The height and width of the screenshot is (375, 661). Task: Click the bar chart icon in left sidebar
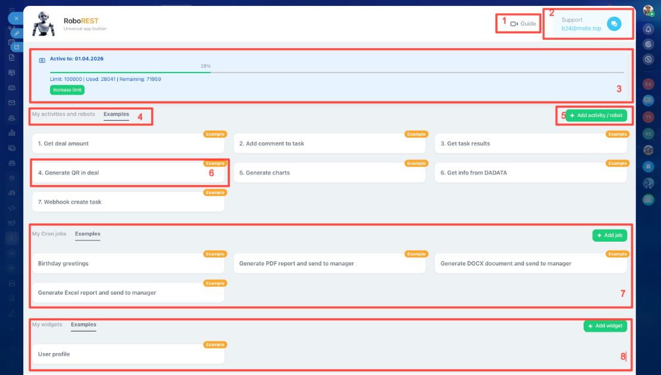coord(12,133)
